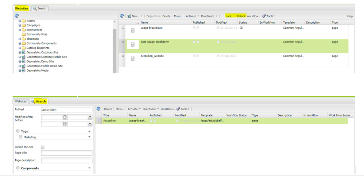This screenshot has width=364, height=176.
Task: Enable the Locked By User checkbox
Action: click(x=43, y=147)
